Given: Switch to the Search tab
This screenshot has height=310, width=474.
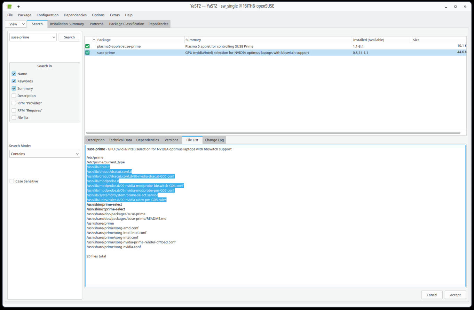Looking at the screenshot, I should pos(37,24).
